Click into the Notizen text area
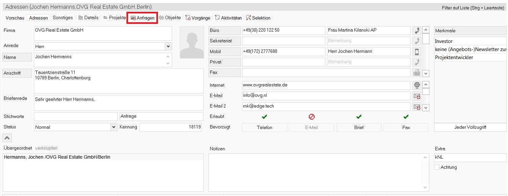This screenshot has width=508, height=196. point(316,172)
